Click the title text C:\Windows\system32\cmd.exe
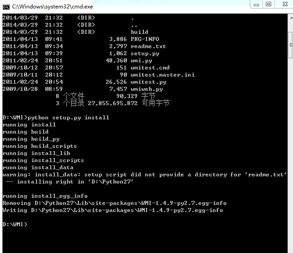The height and width of the screenshot is (253, 293). [53, 7]
